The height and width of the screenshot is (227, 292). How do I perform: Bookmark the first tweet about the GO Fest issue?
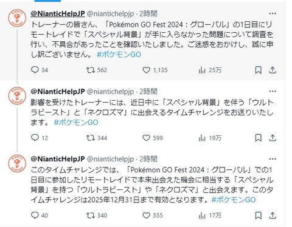pyautogui.click(x=258, y=70)
